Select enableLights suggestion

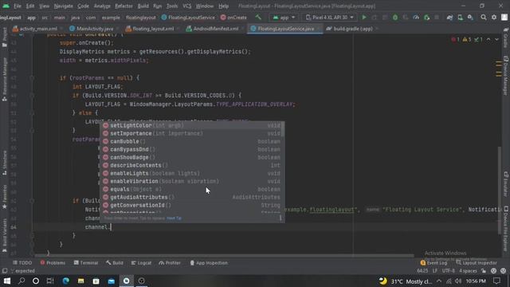(192, 173)
